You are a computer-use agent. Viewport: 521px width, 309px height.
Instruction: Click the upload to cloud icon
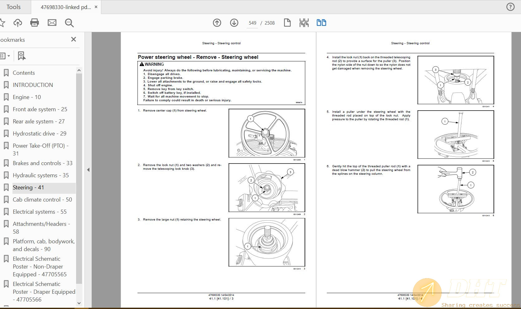[18, 23]
